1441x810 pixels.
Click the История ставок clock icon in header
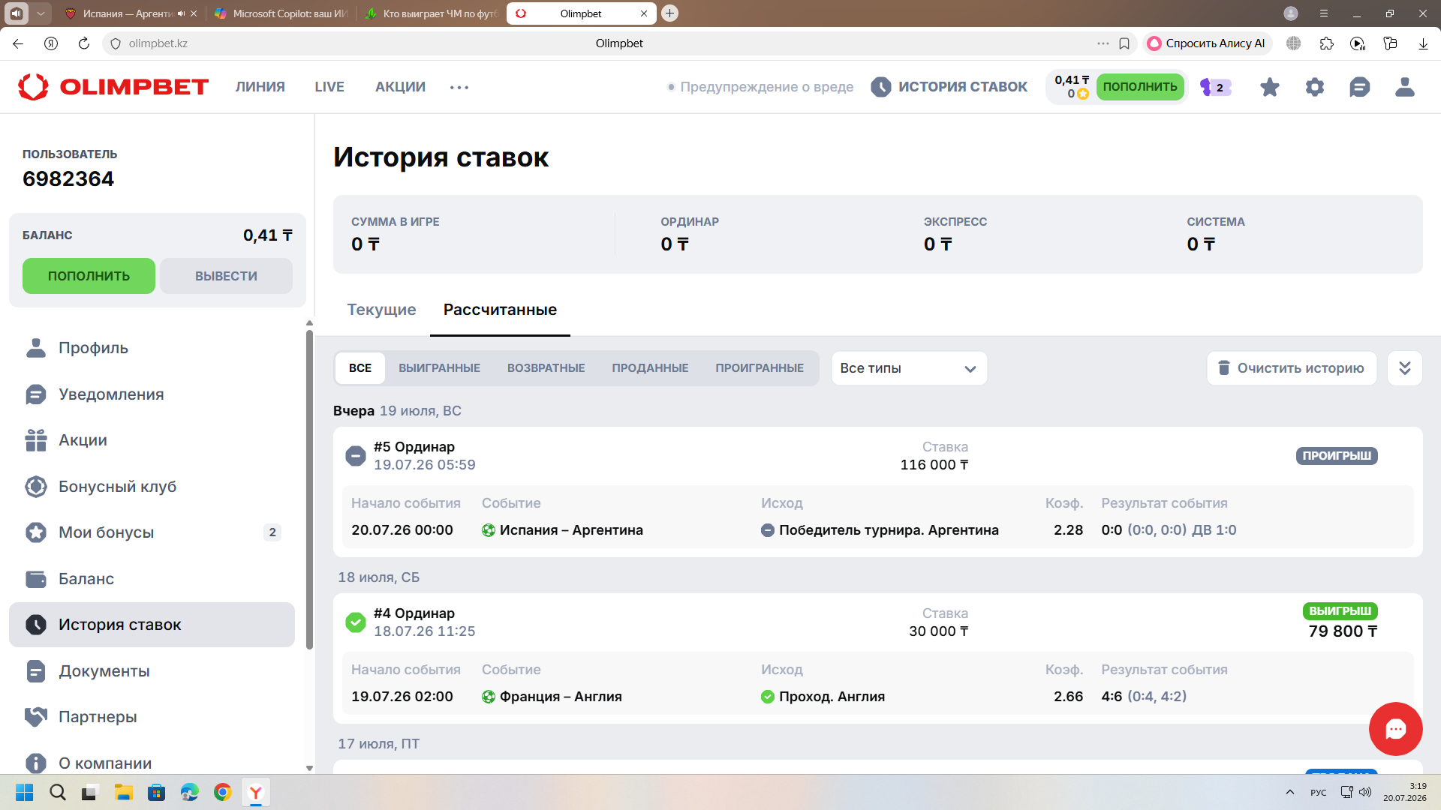(881, 87)
